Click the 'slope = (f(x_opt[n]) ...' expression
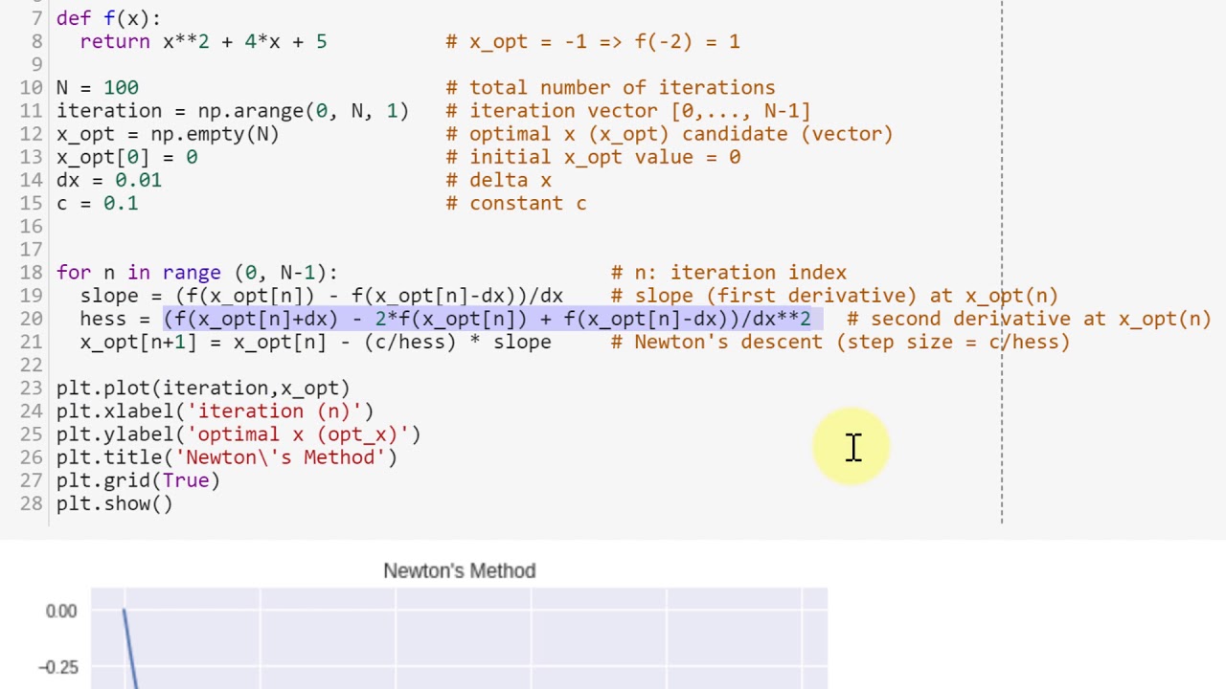 click(322, 295)
